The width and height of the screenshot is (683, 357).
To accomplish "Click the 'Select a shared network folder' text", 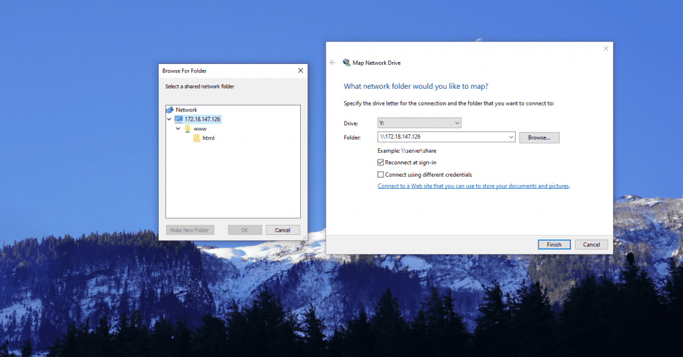I will pyautogui.click(x=199, y=86).
